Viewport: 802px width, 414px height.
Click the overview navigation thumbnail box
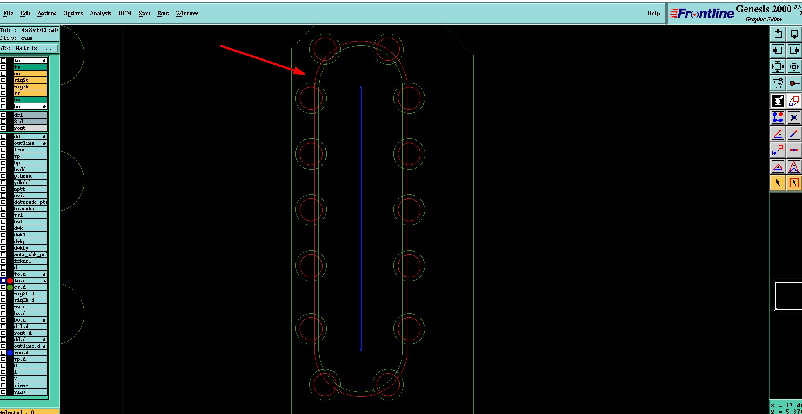click(x=788, y=295)
